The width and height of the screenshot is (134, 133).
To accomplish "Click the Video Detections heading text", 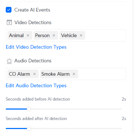I will (x=33, y=22).
